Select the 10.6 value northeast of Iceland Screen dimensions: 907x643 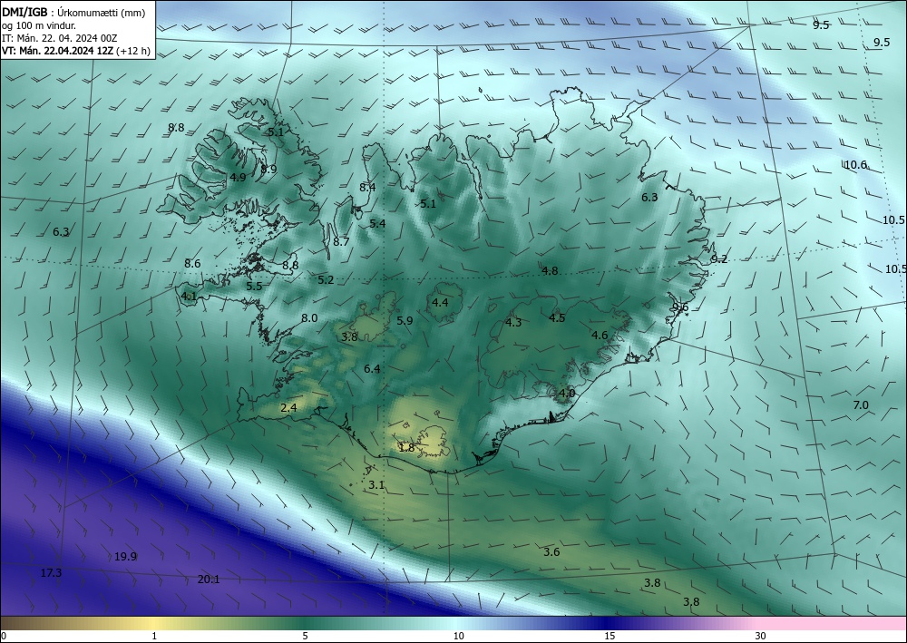click(855, 165)
